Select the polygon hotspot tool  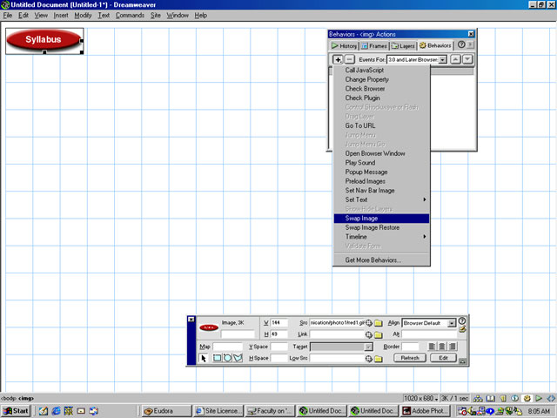coord(237,358)
